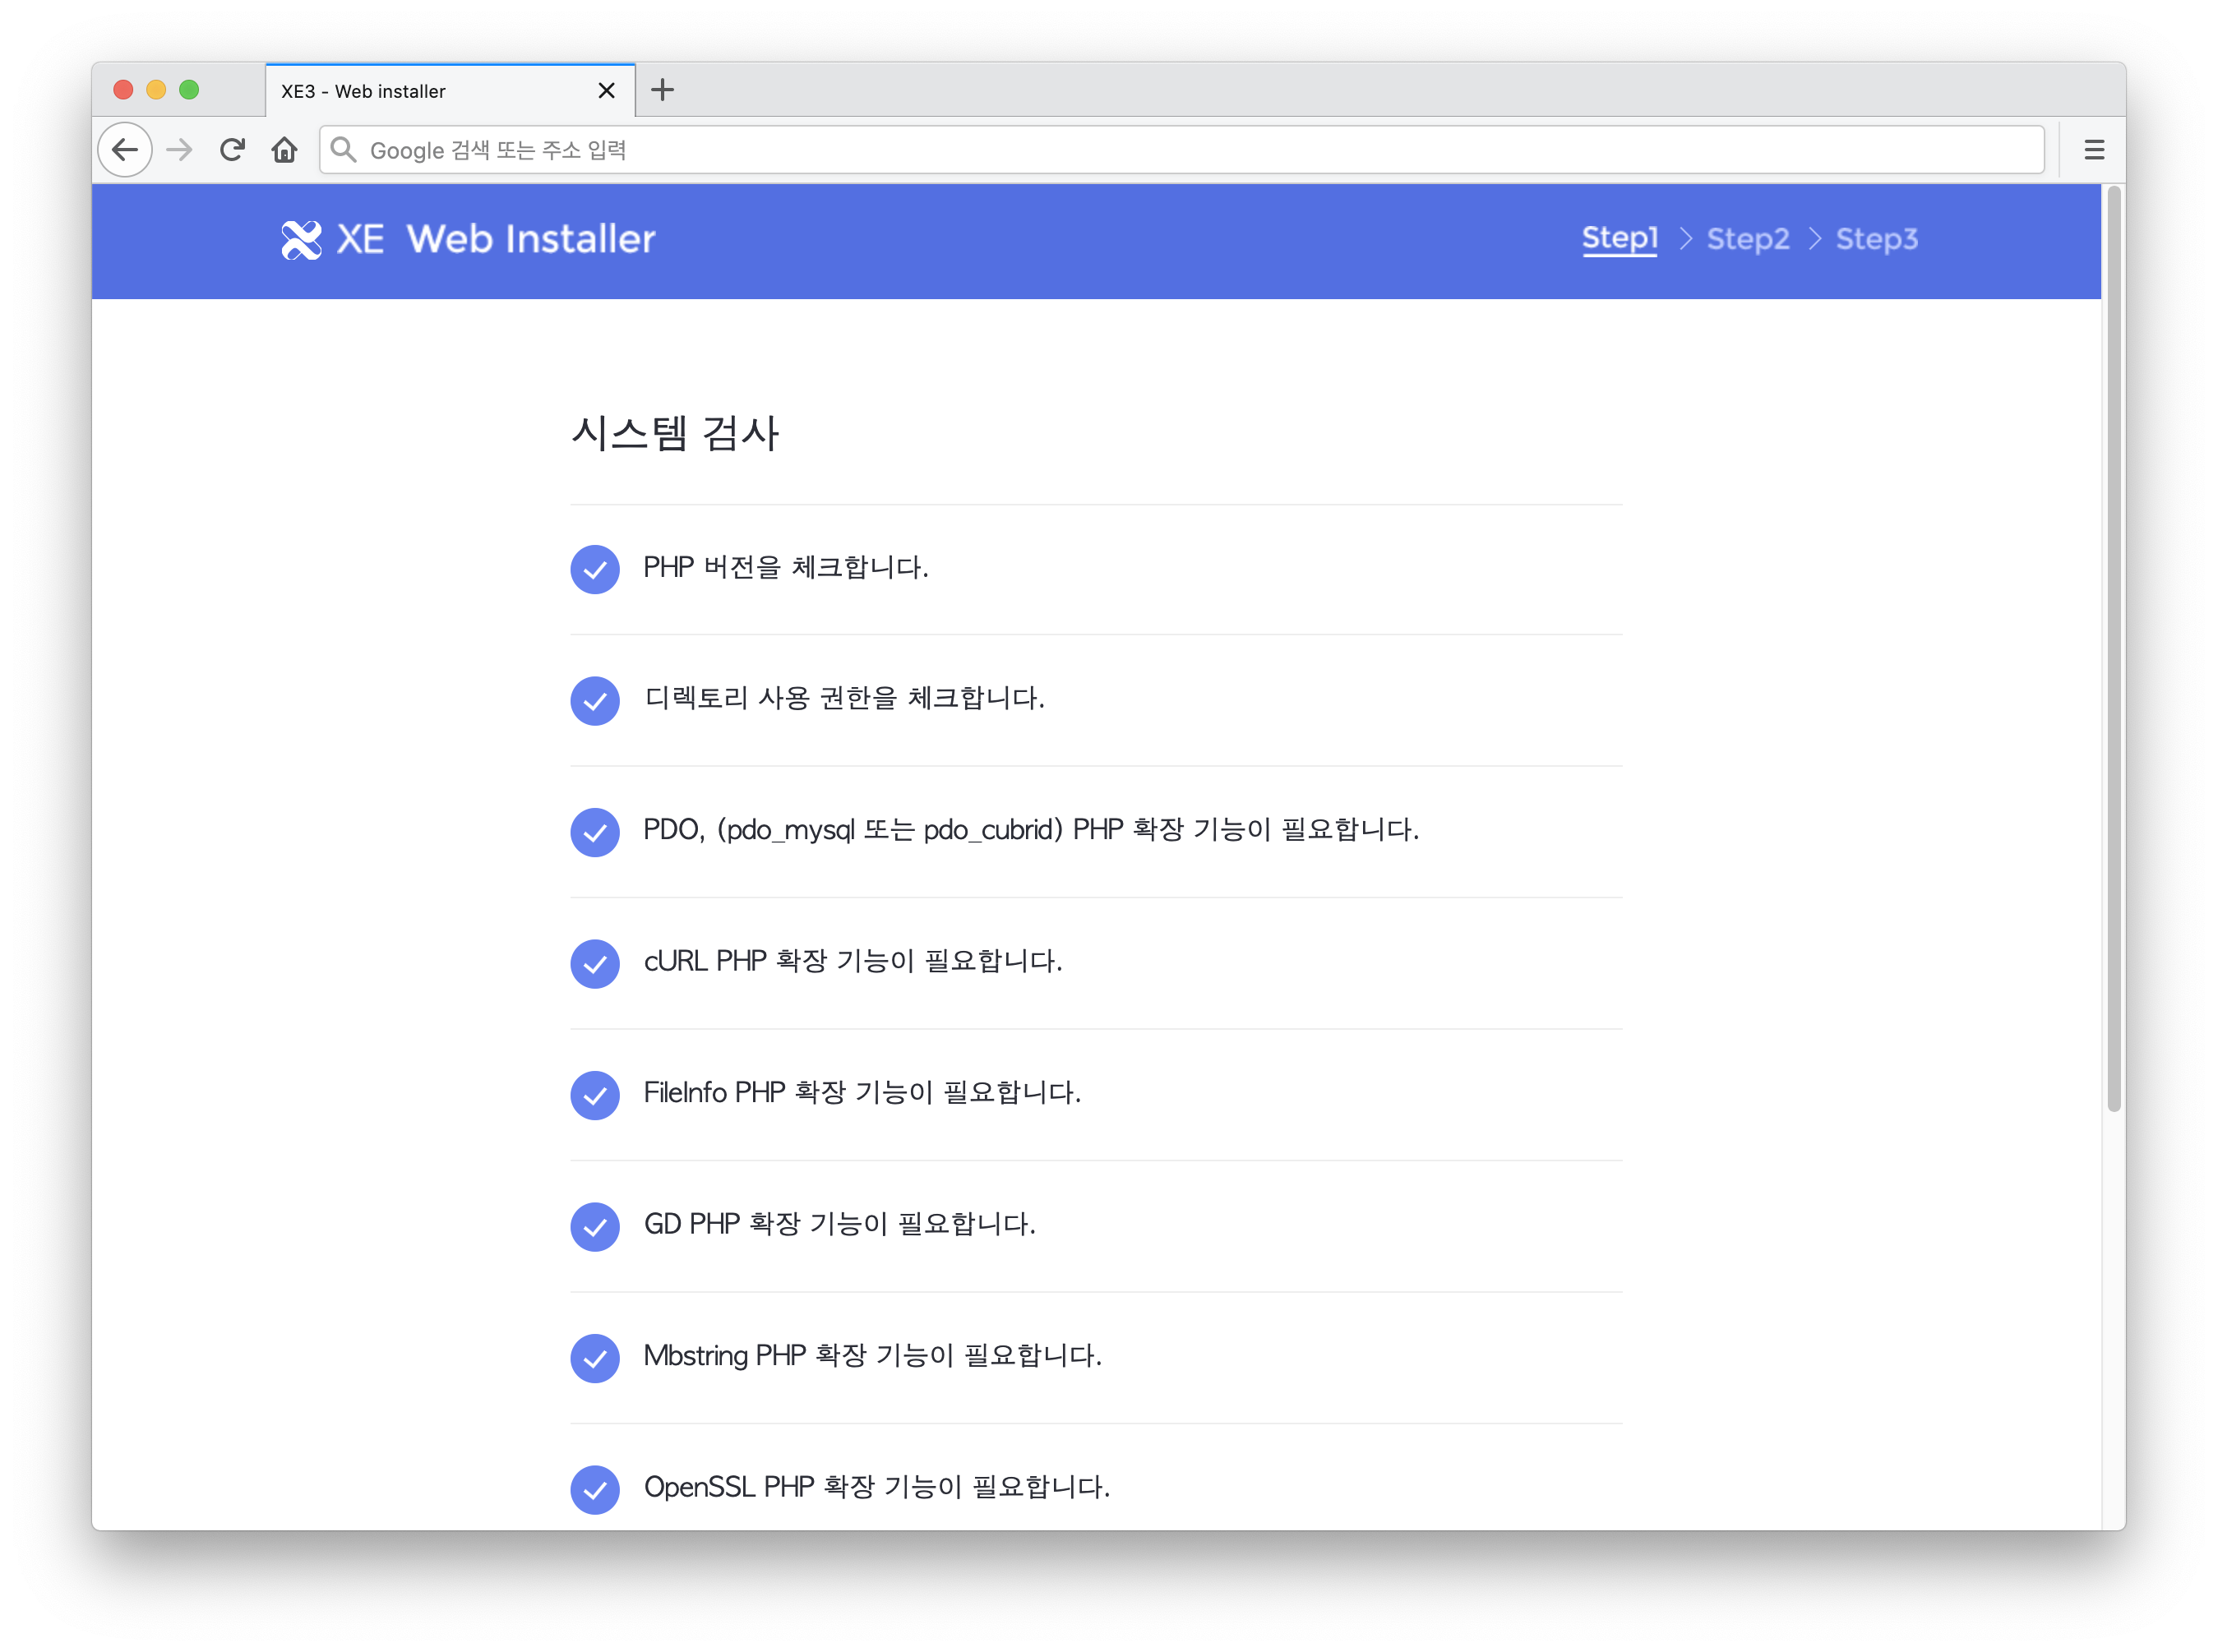Click the browser forward arrow button

click(x=179, y=150)
